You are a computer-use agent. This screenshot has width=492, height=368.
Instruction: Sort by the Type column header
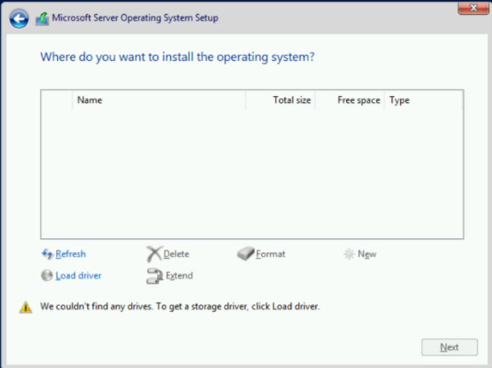(423, 100)
